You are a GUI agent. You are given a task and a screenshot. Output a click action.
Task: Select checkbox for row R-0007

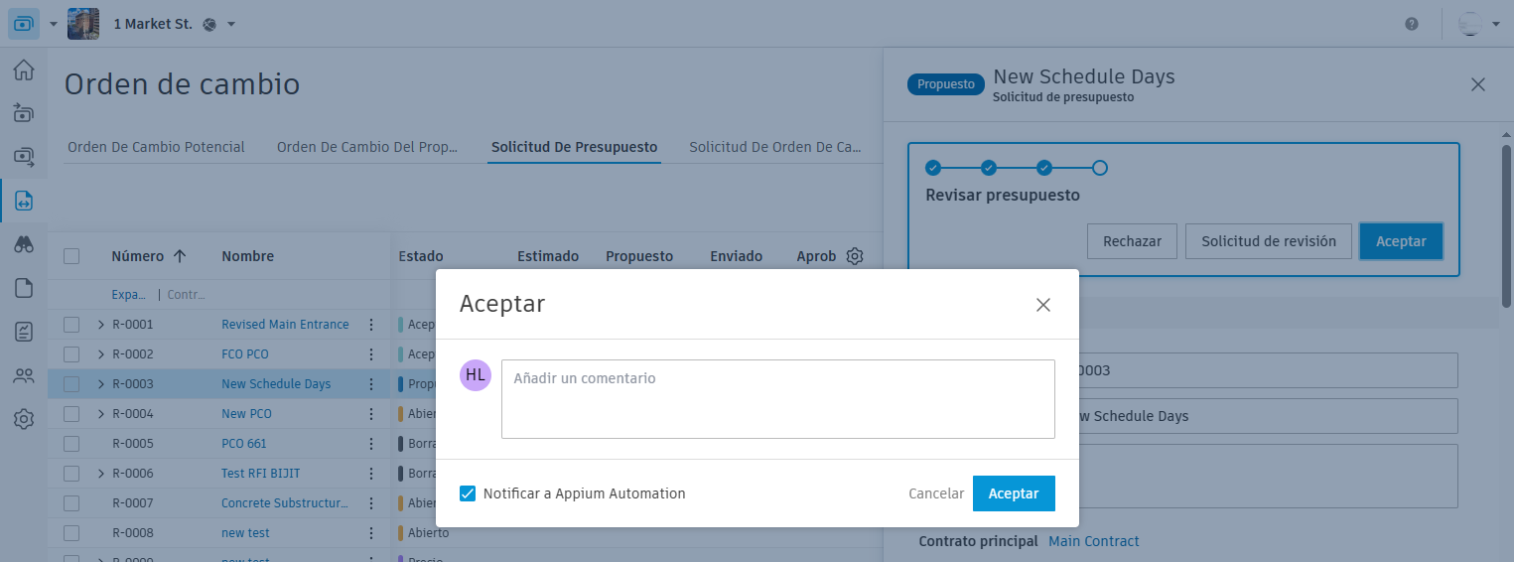71,503
